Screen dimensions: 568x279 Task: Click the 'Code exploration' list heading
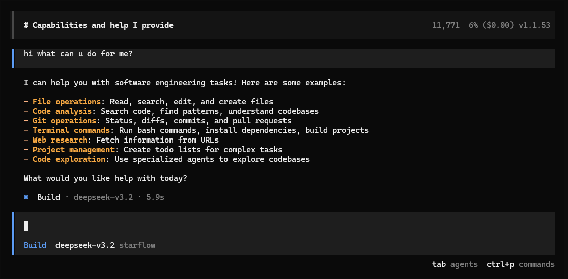(x=69, y=159)
